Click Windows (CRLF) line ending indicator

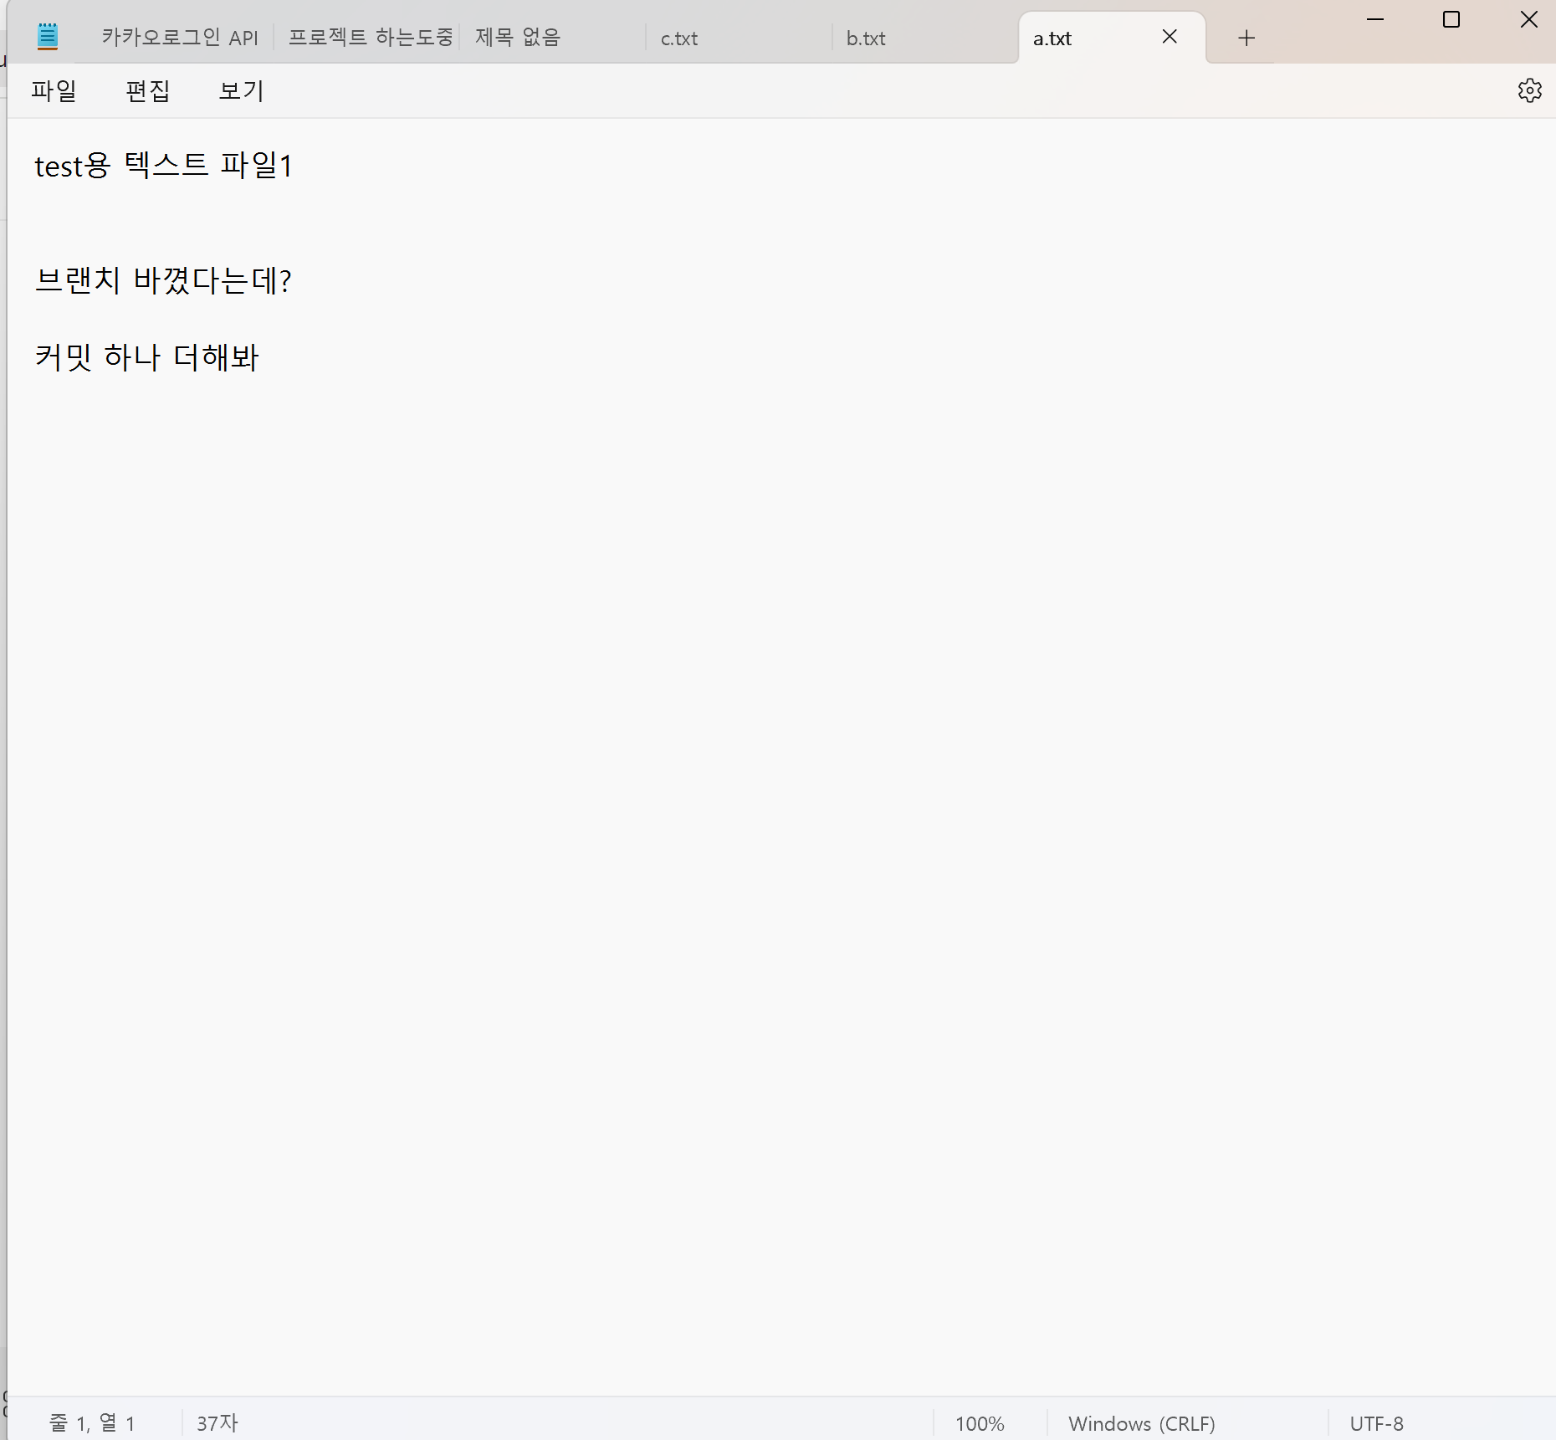(x=1142, y=1423)
